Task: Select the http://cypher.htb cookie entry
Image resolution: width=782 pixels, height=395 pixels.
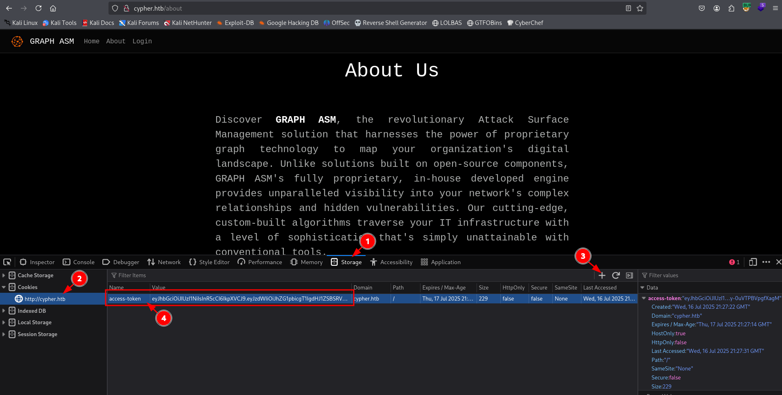Action: (45, 299)
